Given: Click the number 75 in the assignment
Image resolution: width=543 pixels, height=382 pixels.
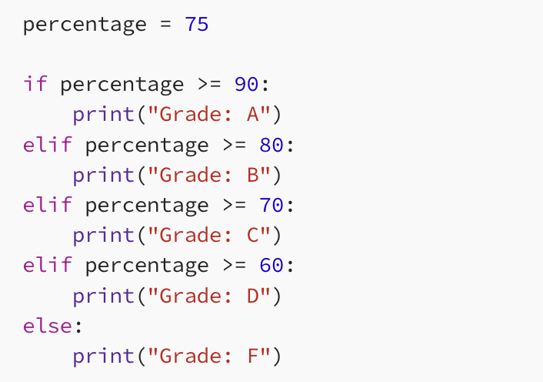Looking at the screenshot, I should pyautogui.click(x=196, y=25).
